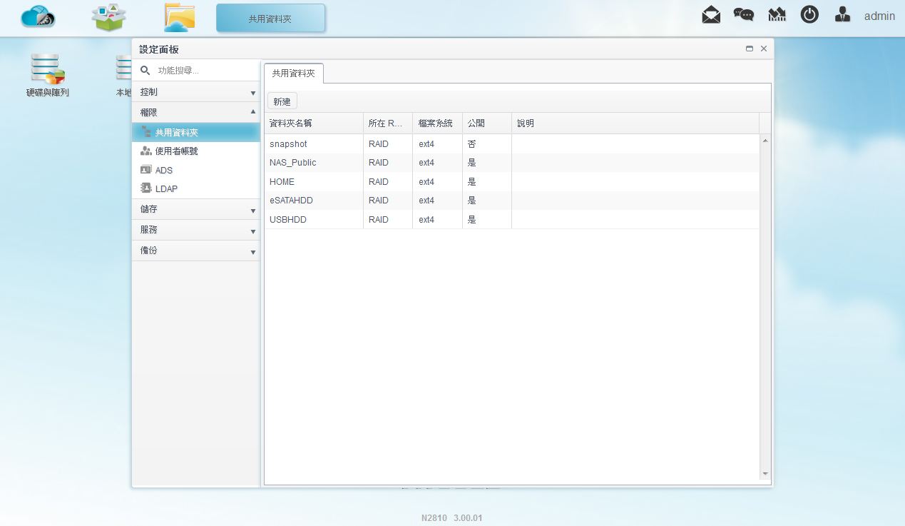Open the chat bubbles icon
Viewport: 905px width, 526px height.
pos(744,15)
